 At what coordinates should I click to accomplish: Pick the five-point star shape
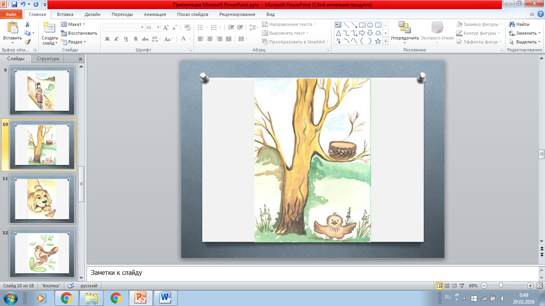378,41
